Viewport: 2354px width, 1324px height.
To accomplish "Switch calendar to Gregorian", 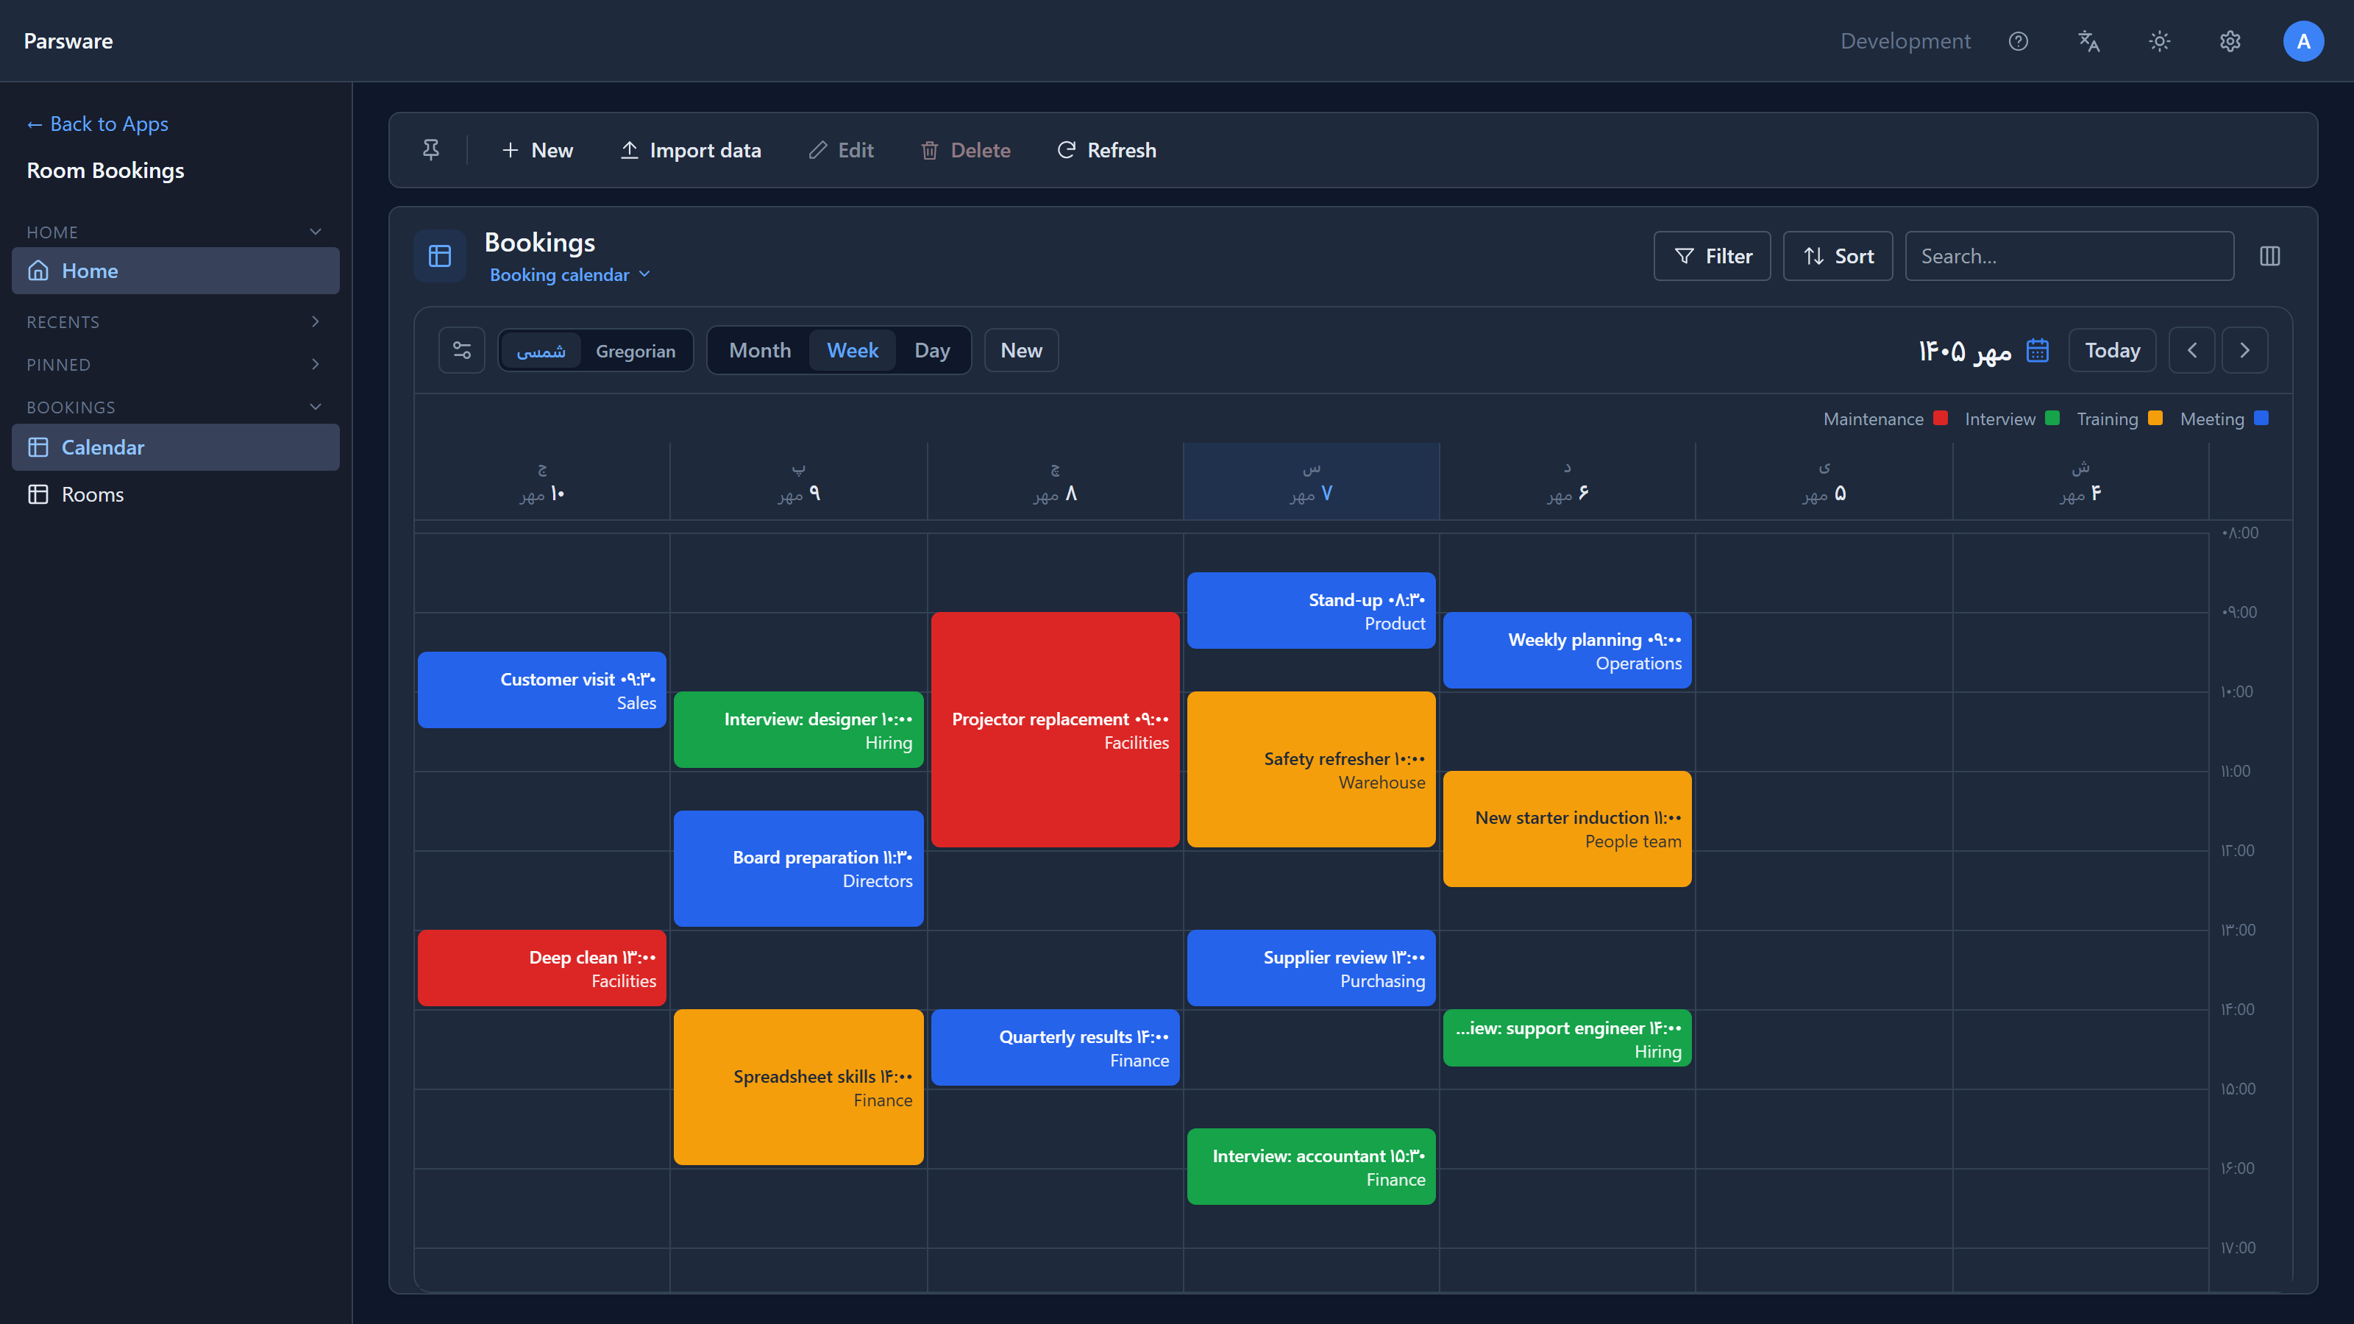I will [635, 351].
